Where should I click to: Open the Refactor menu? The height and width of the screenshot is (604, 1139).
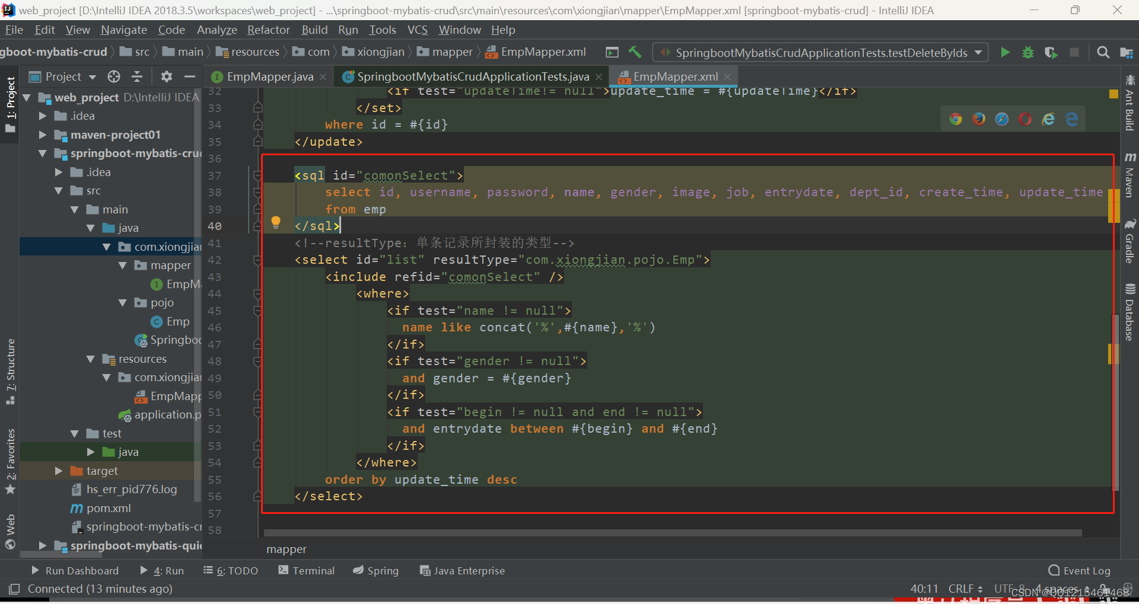click(x=268, y=30)
